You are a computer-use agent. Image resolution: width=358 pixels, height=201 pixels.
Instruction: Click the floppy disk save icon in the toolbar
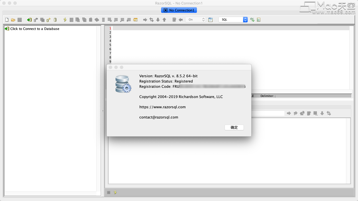(x=20, y=20)
